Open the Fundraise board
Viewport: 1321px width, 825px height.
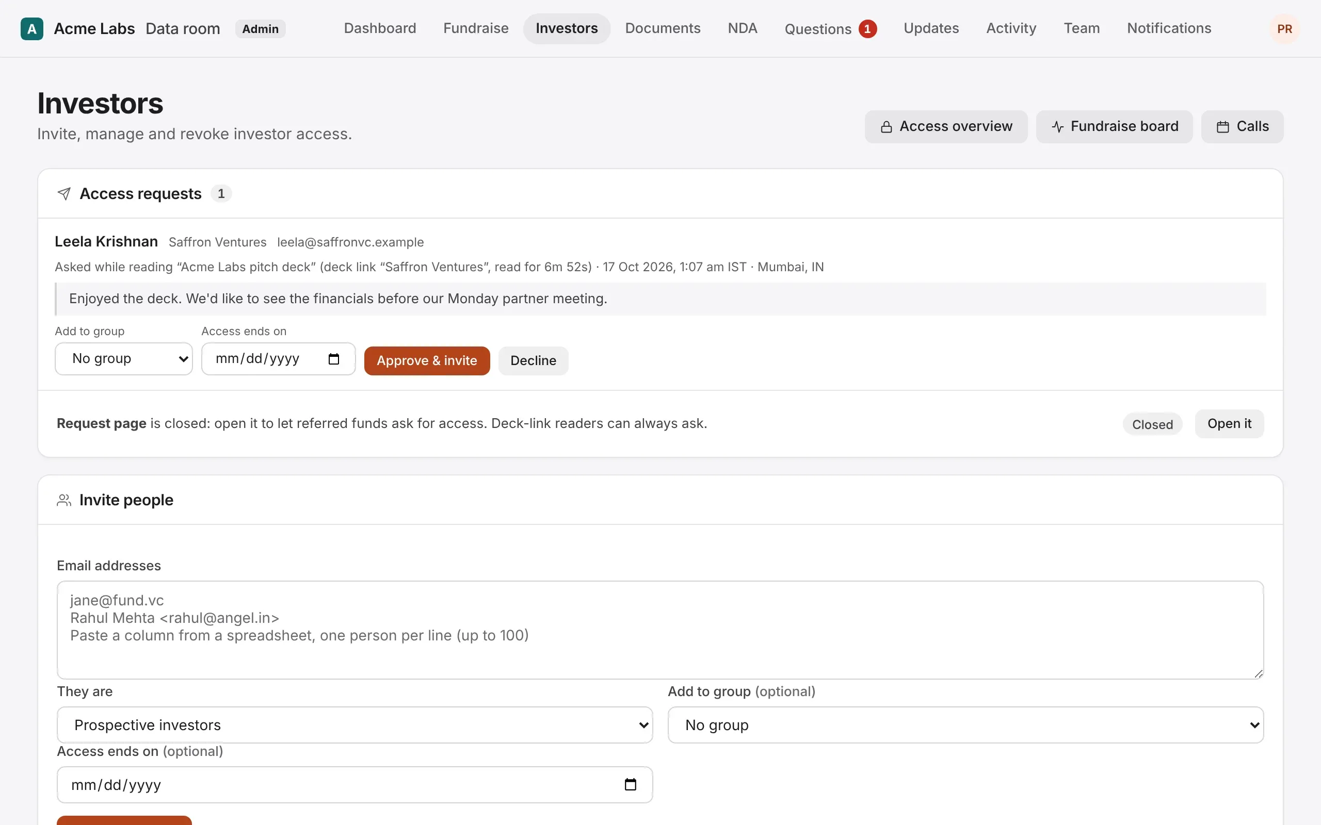tap(1114, 127)
